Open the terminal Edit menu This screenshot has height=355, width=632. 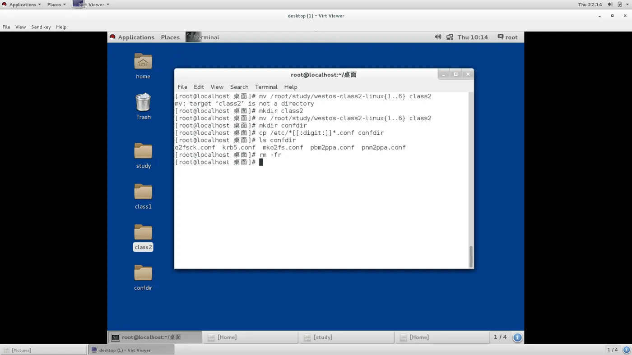coord(199,87)
